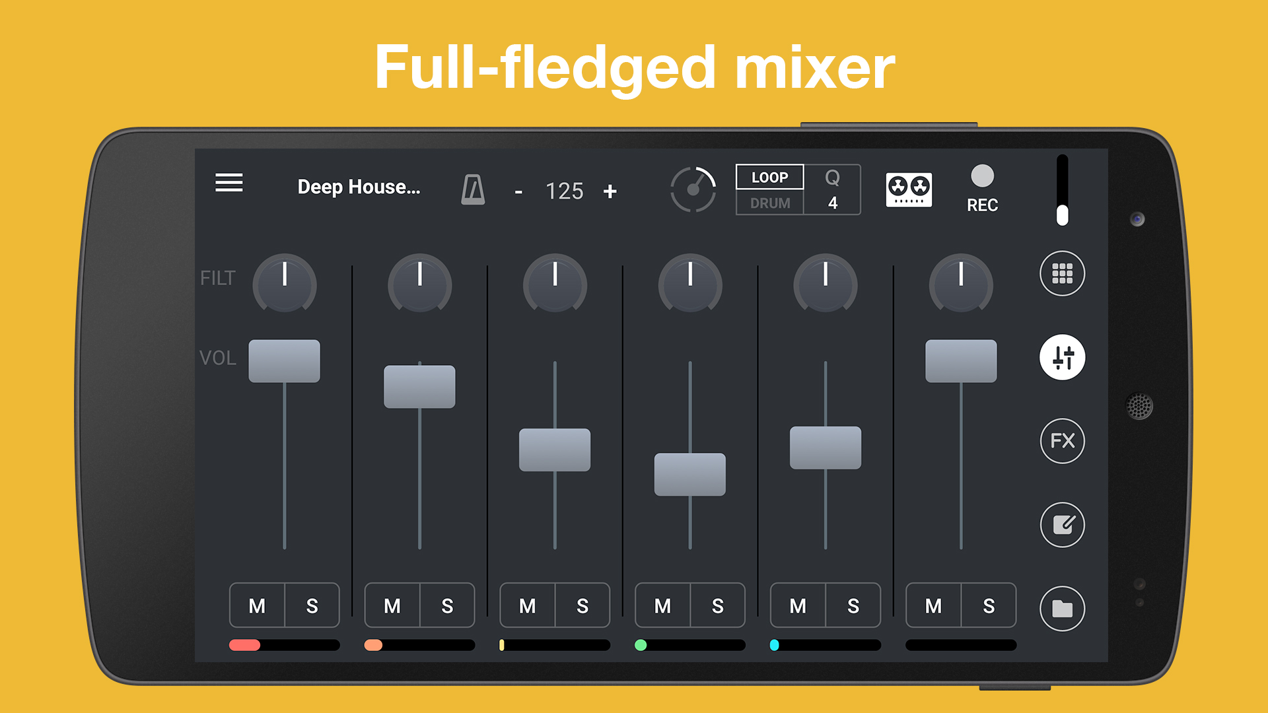Click the tempo dial icon
This screenshot has height=713, width=1268.
point(693,190)
